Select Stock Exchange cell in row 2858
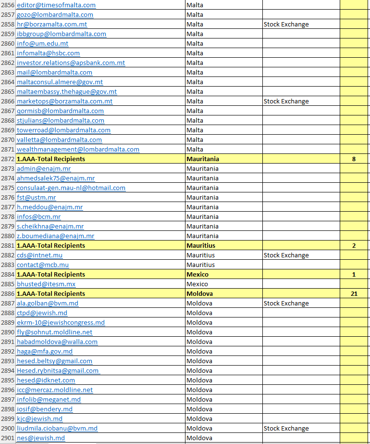This screenshot has height=444, width=370. pos(301,25)
